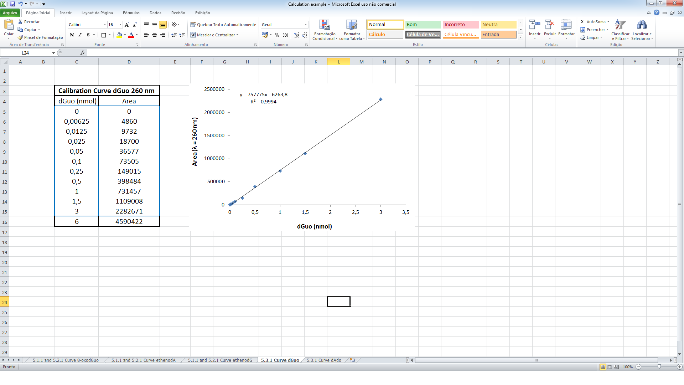Open the font size dropdown

click(x=120, y=25)
